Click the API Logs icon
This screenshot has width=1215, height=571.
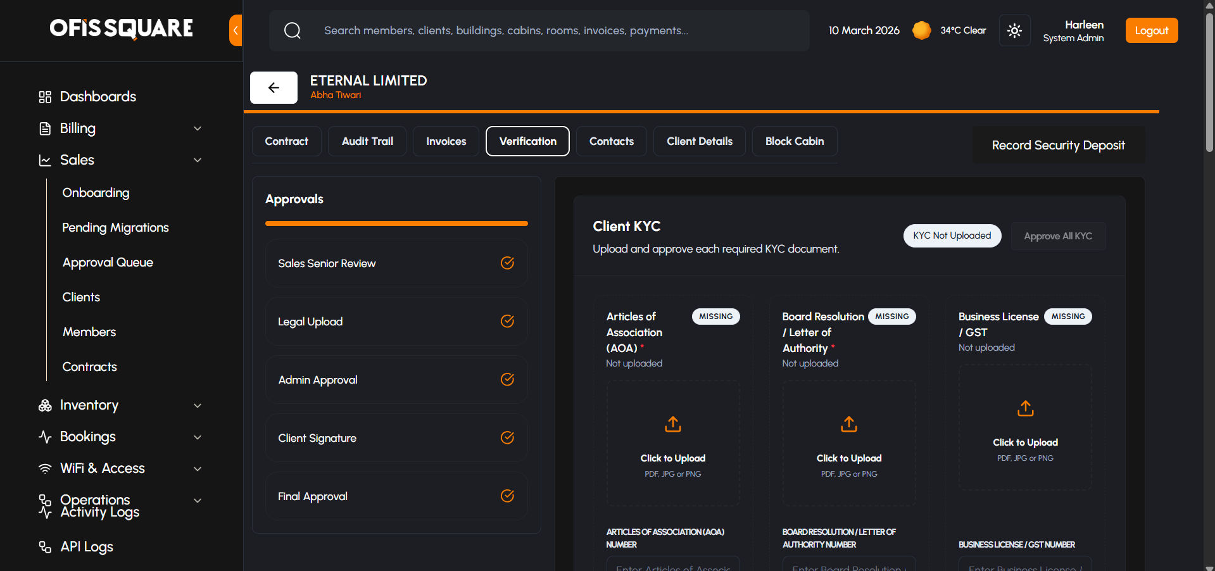point(45,547)
